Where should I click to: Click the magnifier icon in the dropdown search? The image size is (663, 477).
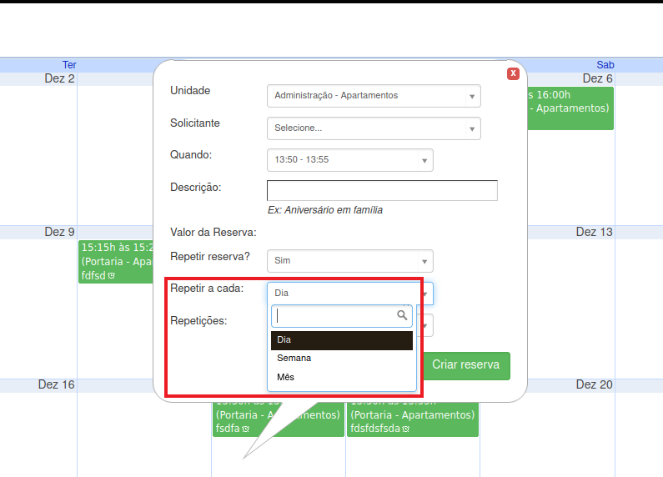click(402, 315)
